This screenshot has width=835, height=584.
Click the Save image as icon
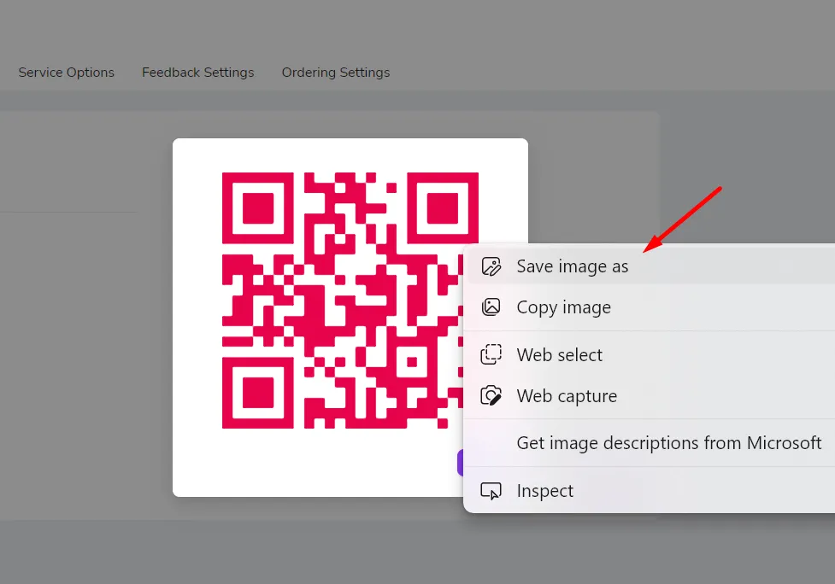[491, 266]
